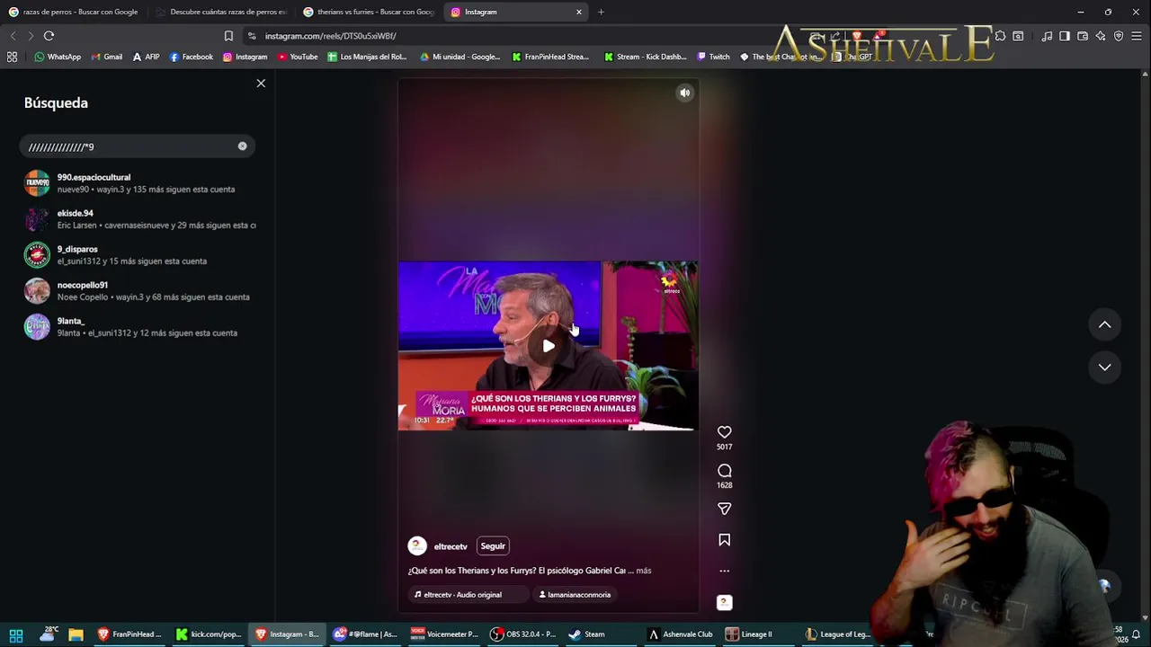Reload the page
The width and height of the screenshot is (1151, 647).
49,36
